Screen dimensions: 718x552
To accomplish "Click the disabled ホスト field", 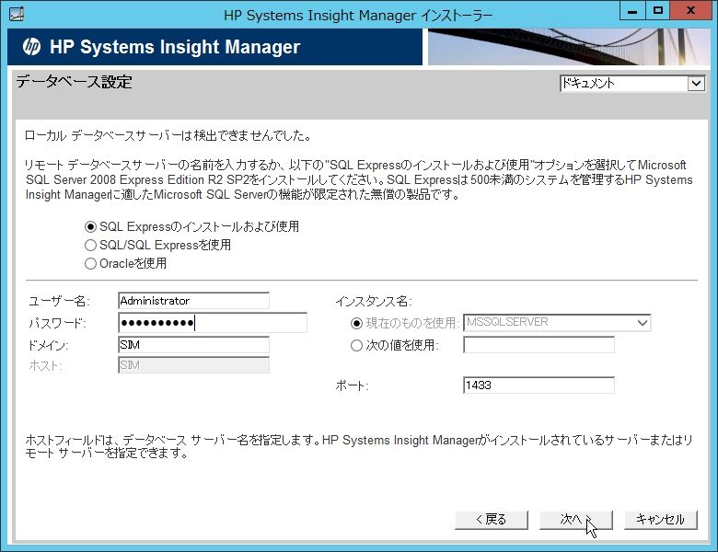I will pos(193,365).
